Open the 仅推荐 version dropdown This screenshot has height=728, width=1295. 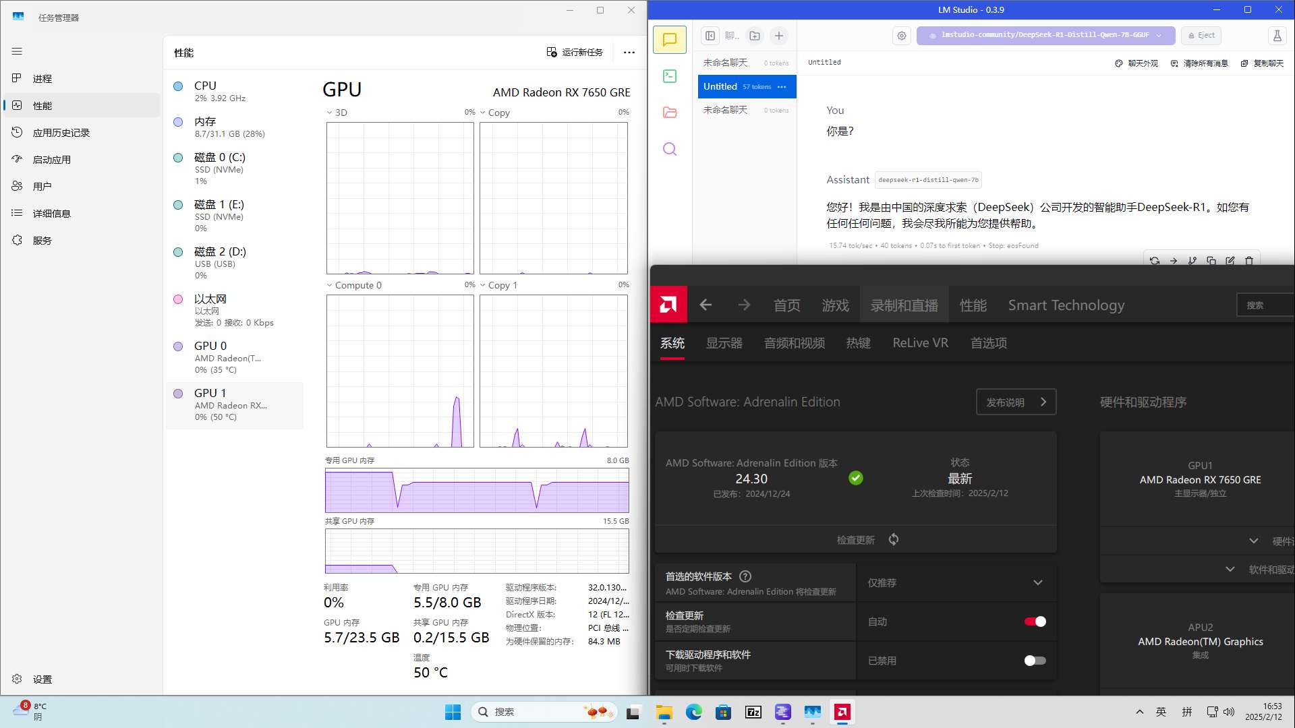pos(956,582)
